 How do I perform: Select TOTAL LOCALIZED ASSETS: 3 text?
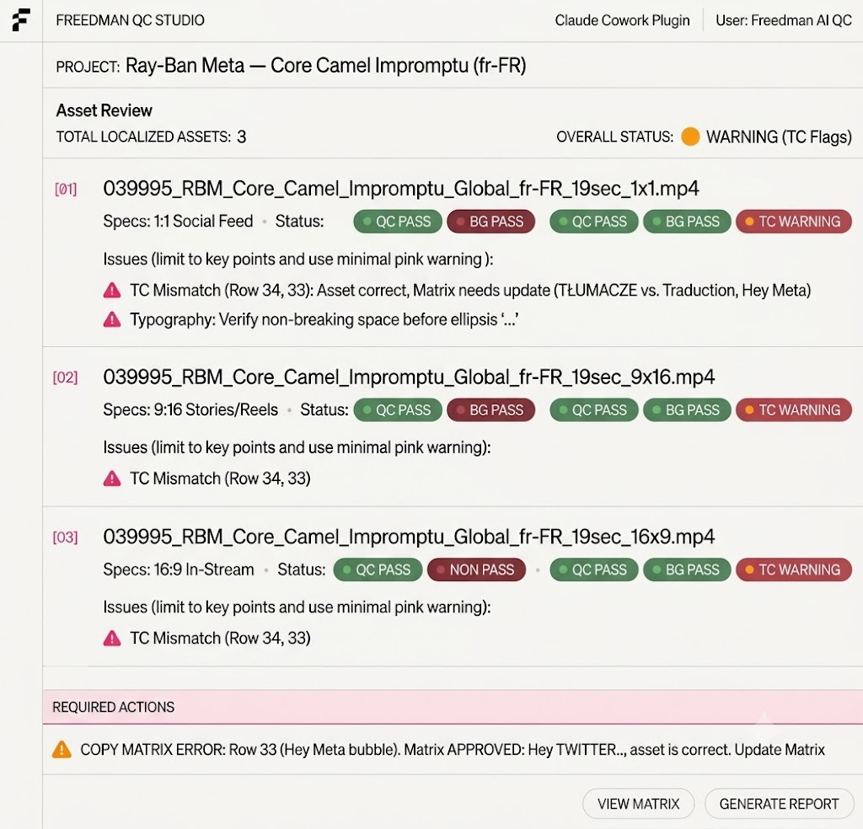(151, 136)
